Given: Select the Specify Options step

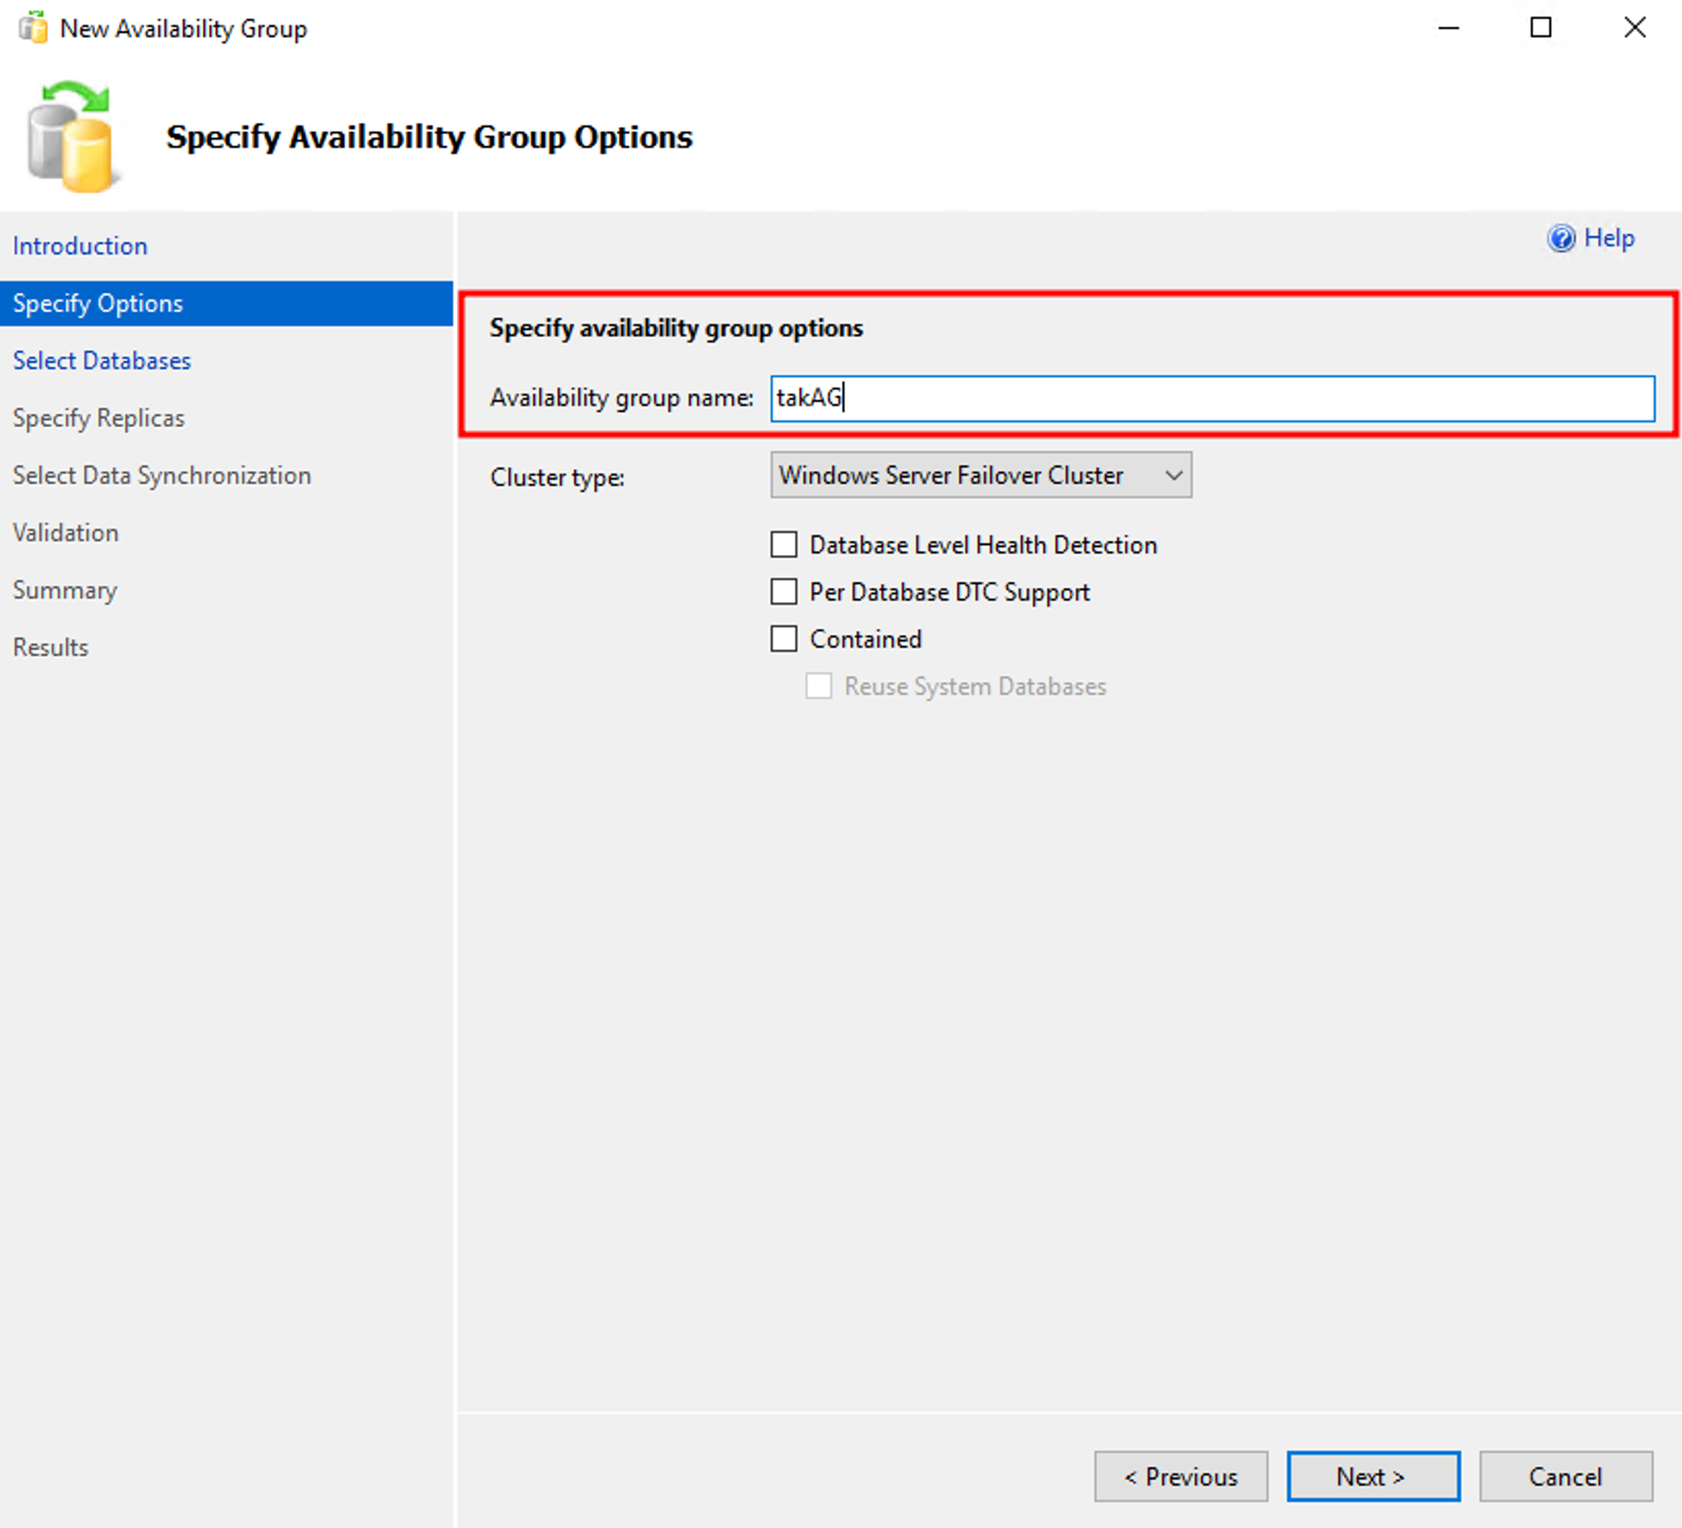Looking at the screenshot, I should point(98,304).
